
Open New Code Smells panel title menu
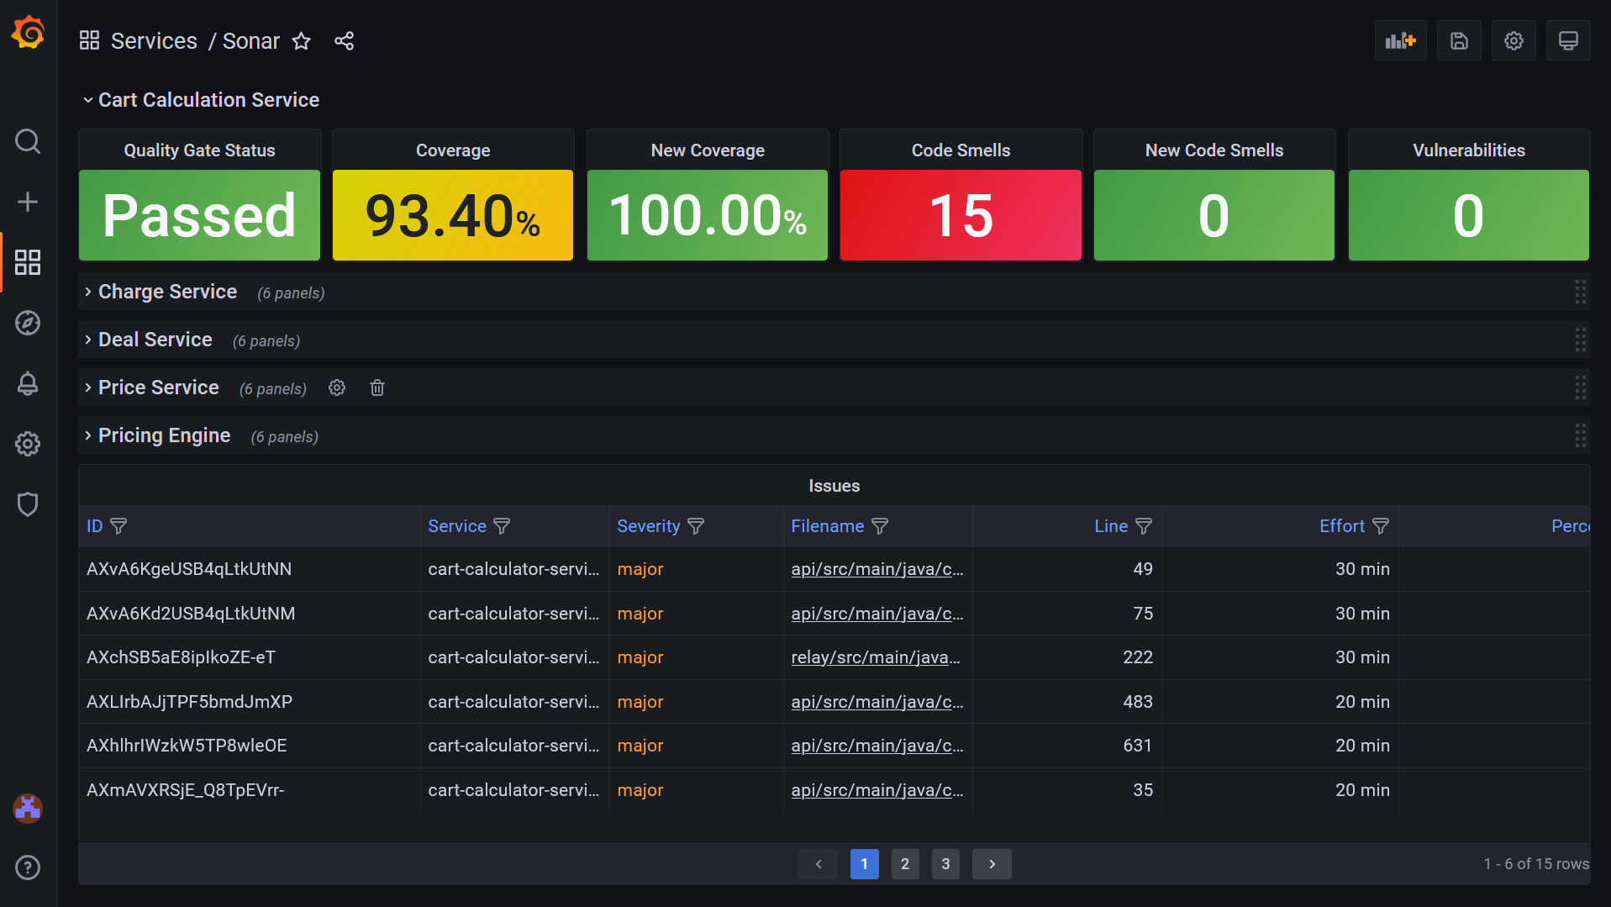click(1214, 150)
